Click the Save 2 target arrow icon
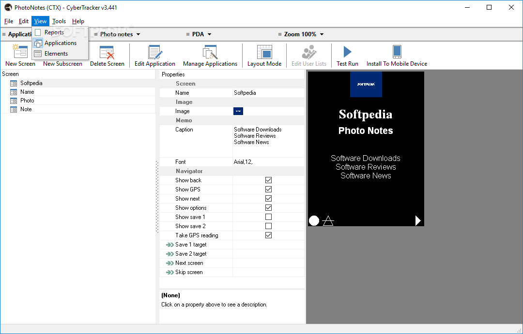Viewport: 523px width, 334px height. (x=170, y=254)
